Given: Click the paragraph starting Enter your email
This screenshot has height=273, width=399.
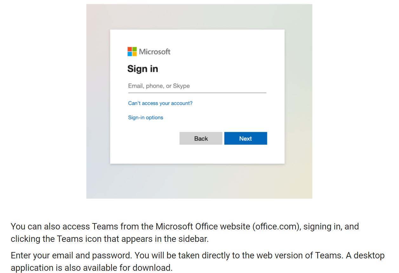Looking at the screenshot, I should pyautogui.click(x=197, y=261).
